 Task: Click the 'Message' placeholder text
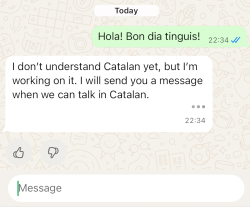click(x=40, y=188)
